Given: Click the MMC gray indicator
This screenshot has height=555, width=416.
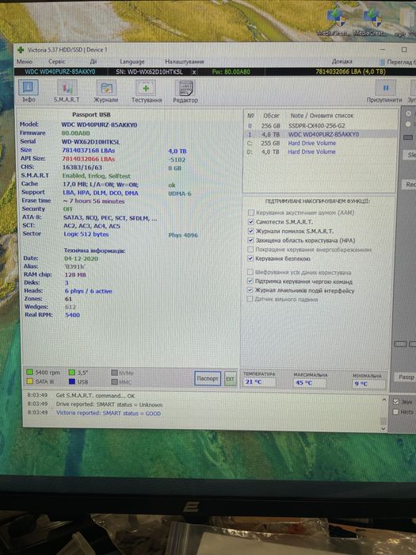Looking at the screenshot, I should 114,382.
